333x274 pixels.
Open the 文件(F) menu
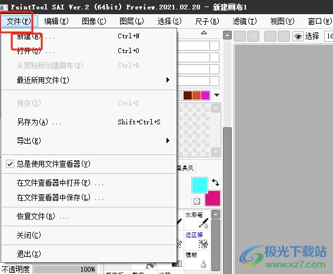pos(19,21)
